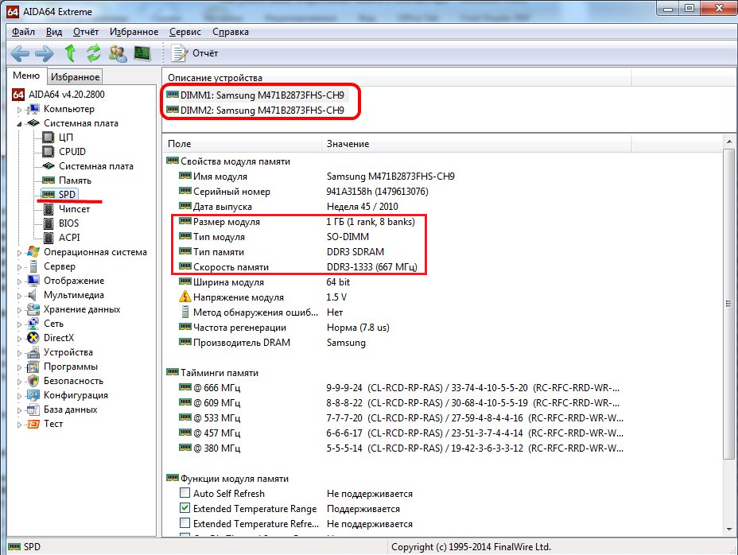Open the Сервис menu
The image size is (738, 555).
(x=185, y=32)
